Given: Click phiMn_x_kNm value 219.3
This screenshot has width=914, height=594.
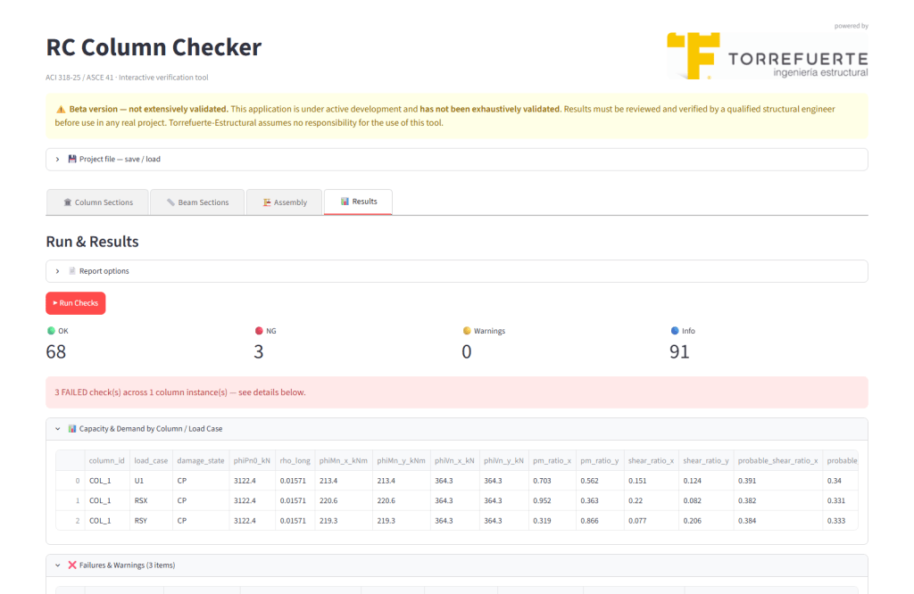Looking at the screenshot, I should (x=344, y=521).
